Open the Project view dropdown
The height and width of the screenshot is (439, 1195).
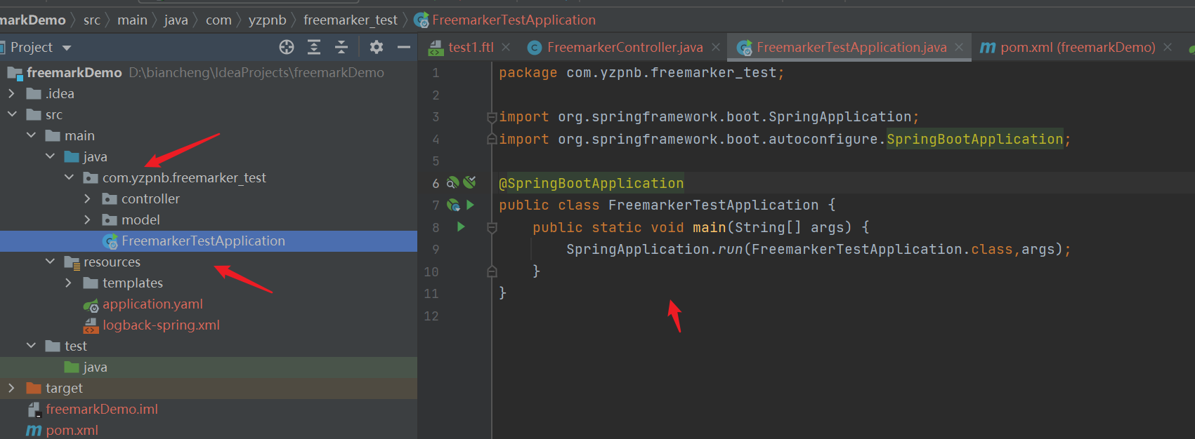67,48
